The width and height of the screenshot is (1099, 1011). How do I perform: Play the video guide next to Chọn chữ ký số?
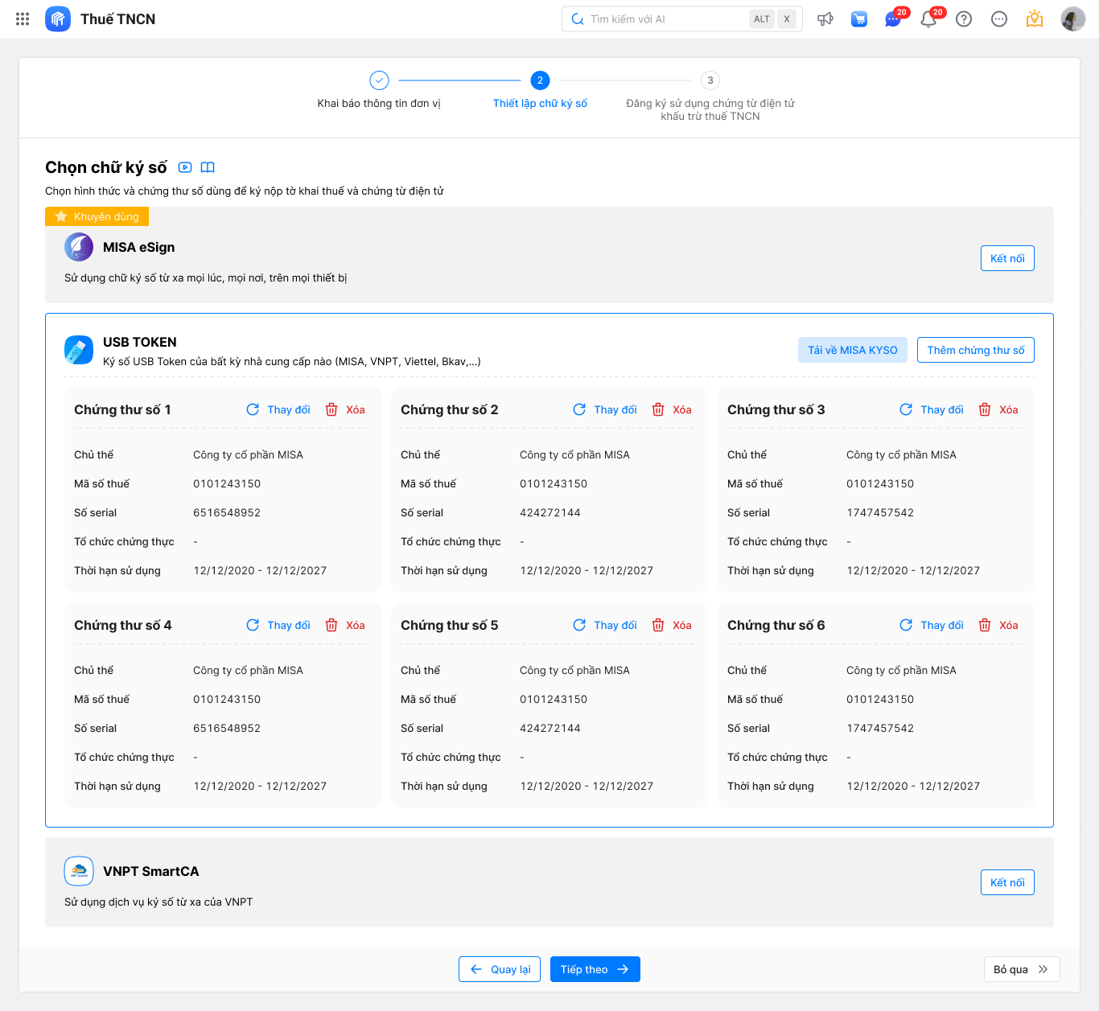point(185,167)
